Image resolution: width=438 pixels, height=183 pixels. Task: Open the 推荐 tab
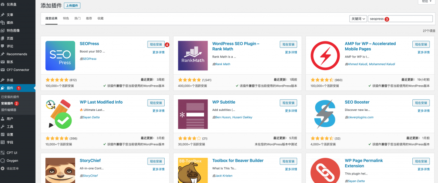[x=89, y=19]
